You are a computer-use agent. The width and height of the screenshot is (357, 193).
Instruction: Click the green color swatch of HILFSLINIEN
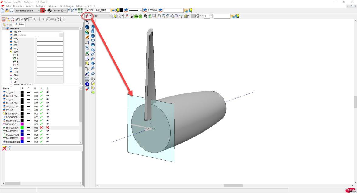tap(22, 128)
